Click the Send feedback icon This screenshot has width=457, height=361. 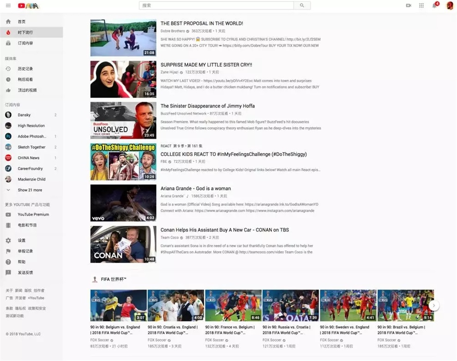[x=8, y=273]
